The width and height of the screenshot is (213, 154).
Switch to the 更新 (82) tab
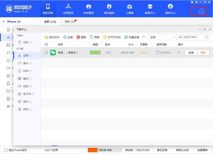click(x=70, y=22)
